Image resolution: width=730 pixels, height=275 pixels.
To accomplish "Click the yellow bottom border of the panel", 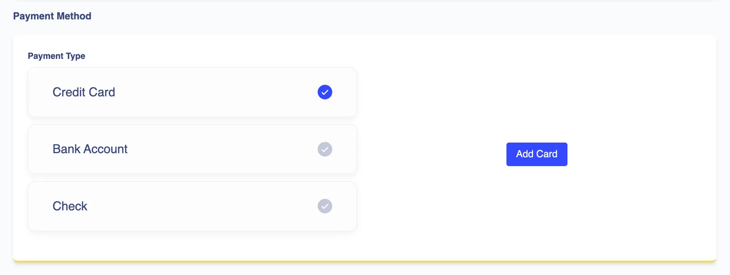I will pos(364,261).
